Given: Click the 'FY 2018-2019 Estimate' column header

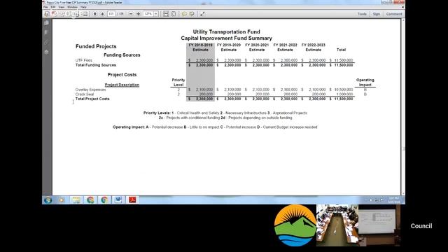Looking at the screenshot, I should click(x=200, y=48).
